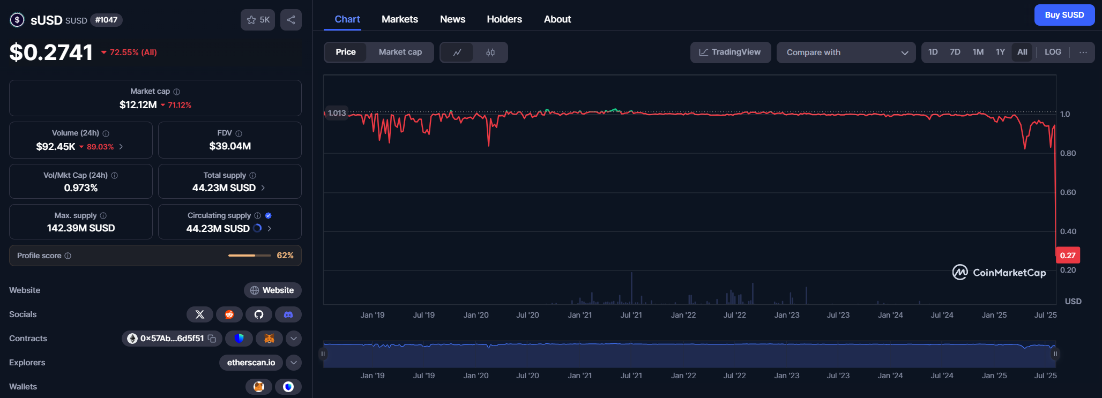Open the Chart tab
The height and width of the screenshot is (398, 1102).
(347, 19)
